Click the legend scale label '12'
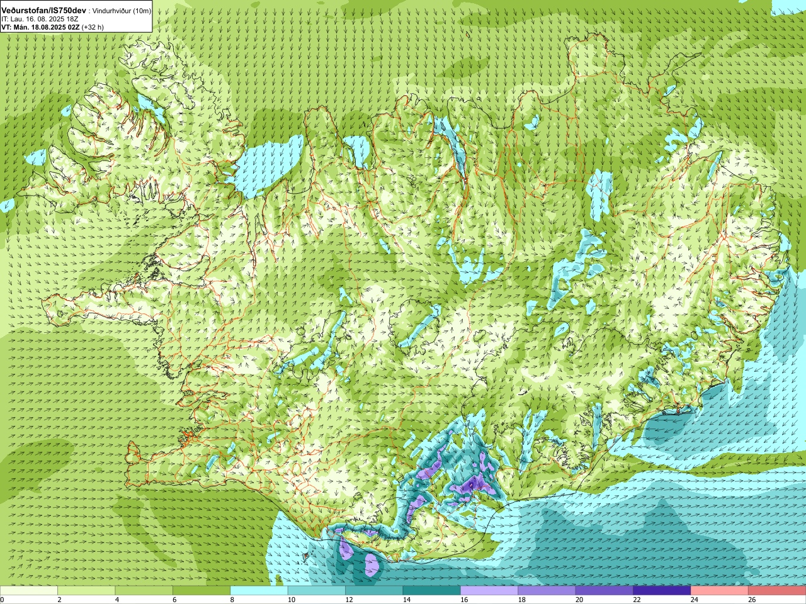Image resolution: width=806 pixels, height=604 pixels. coord(348,600)
